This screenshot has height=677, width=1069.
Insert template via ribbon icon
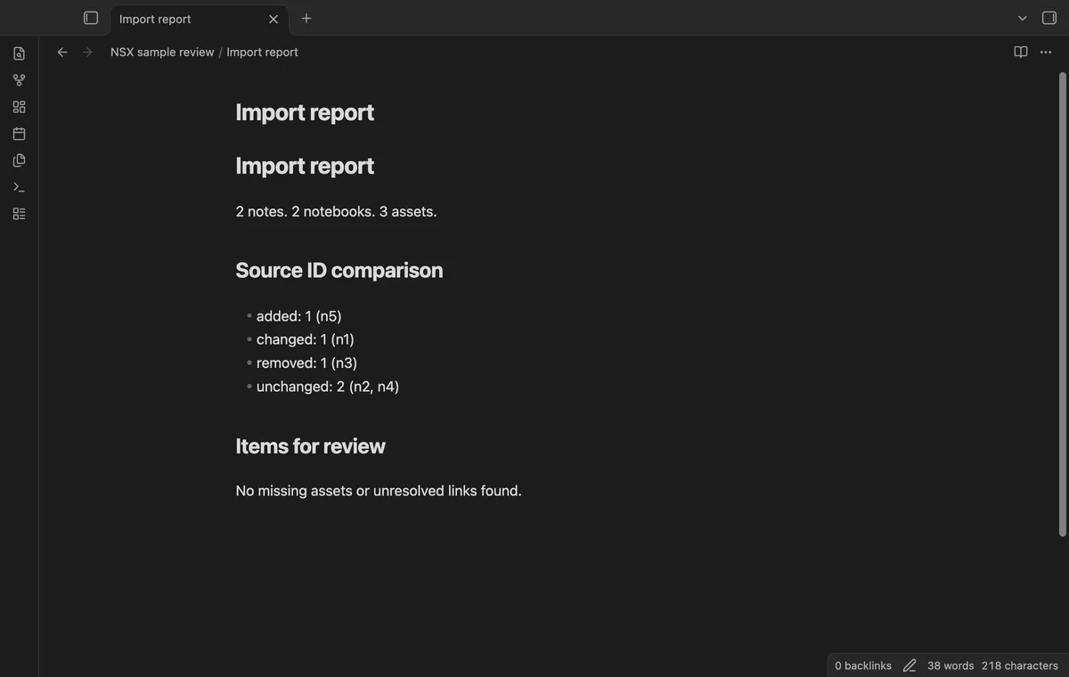tap(19, 160)
